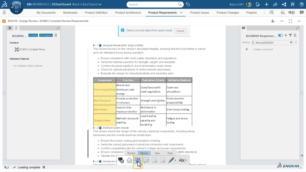Select the View toolbar tab

click(157, 153)
